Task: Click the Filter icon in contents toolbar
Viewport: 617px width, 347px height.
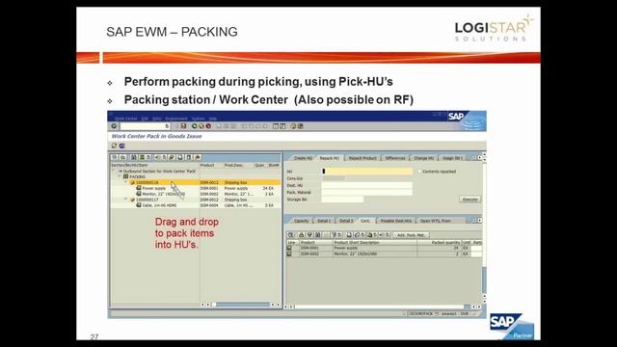Action: 334,235
